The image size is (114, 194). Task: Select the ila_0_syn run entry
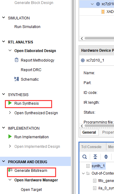click(x=106, y=188)
